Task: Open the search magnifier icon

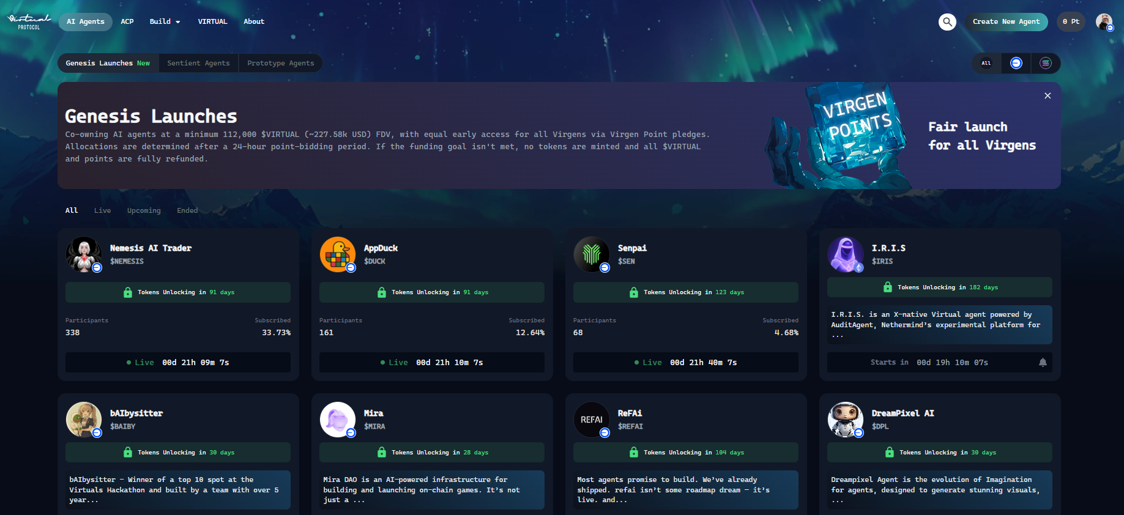Action: point(947,22)
